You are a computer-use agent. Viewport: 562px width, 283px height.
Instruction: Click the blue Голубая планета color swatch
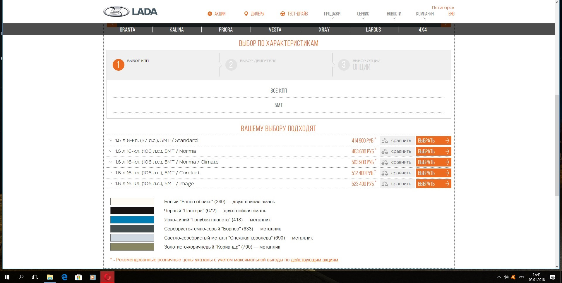(132, 220)
